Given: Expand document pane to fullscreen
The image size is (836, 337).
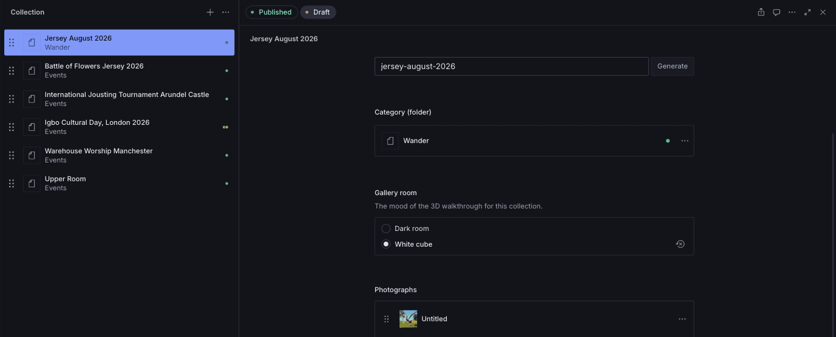Looking at the screenshot, I should click(807, 12).
